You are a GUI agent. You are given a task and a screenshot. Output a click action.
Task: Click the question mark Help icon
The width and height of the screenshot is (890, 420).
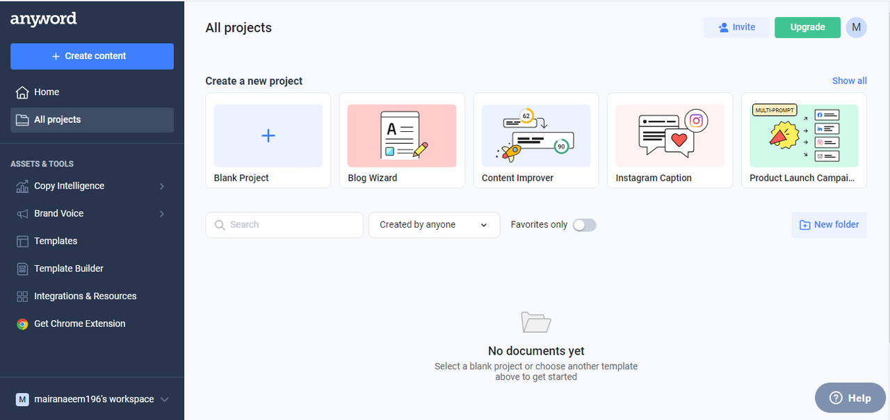click(836, 398)
